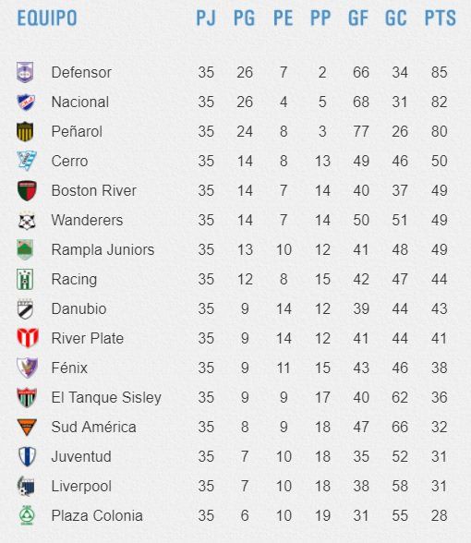The height and width of the screenshot is (543, 471).
Task: Click the Racing green-white crest
Action: click(x=25, y=279)
